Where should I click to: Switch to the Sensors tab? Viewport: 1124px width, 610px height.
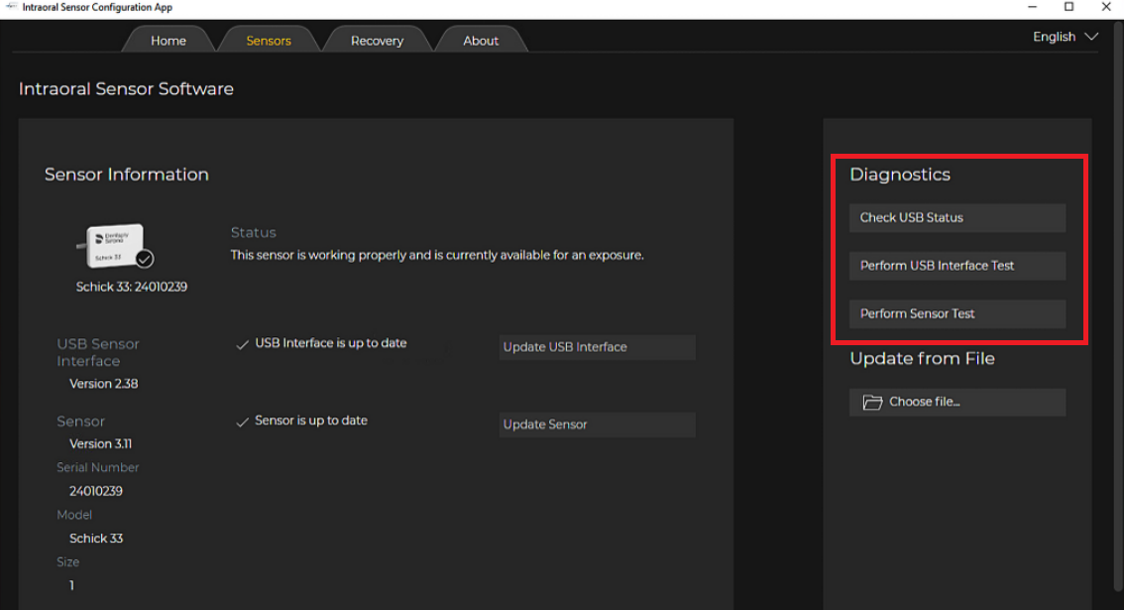269,41
